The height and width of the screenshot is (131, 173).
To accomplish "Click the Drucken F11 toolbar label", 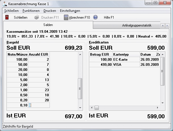I will 50,18.
